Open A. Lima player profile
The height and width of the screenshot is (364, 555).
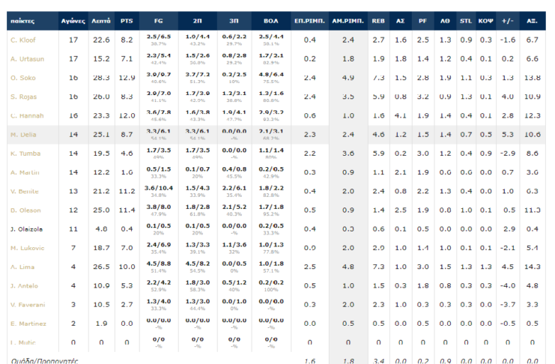22,267
